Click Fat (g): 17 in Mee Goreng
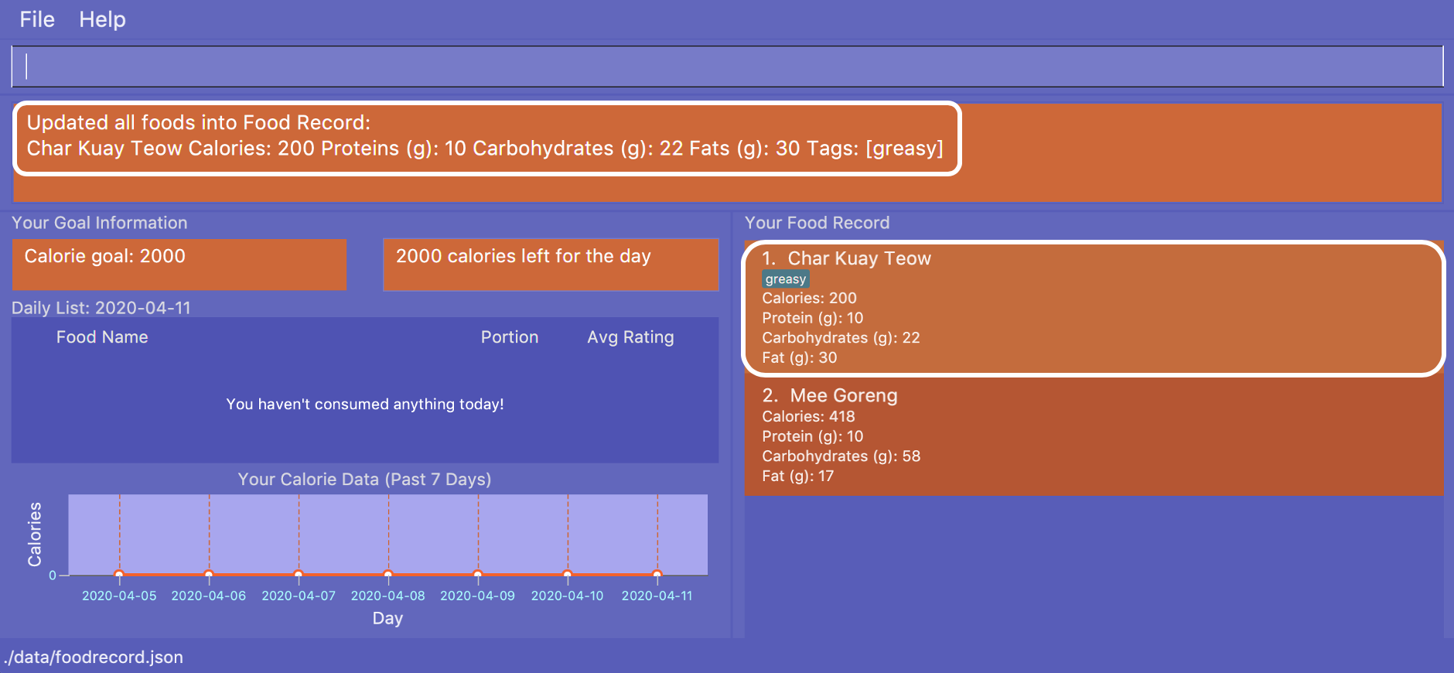This screenshot has width=1454, height=673. pos(797,476)
